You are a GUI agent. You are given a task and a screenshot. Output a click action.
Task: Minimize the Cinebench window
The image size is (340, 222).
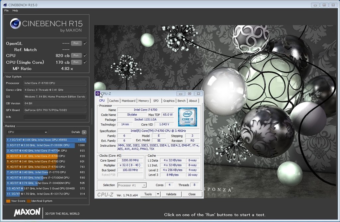pos(315,5)
